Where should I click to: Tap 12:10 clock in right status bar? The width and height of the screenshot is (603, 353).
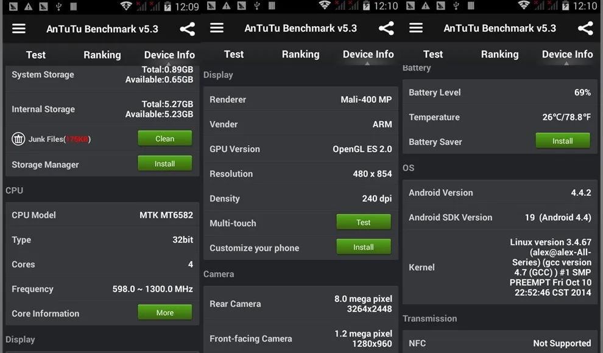[585, 6]
